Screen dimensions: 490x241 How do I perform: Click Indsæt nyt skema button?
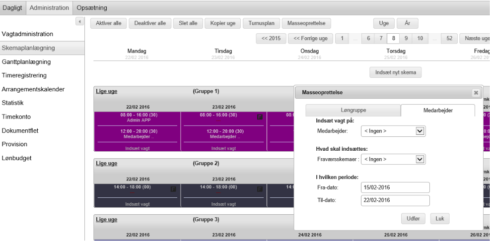[x=395, y=72]
